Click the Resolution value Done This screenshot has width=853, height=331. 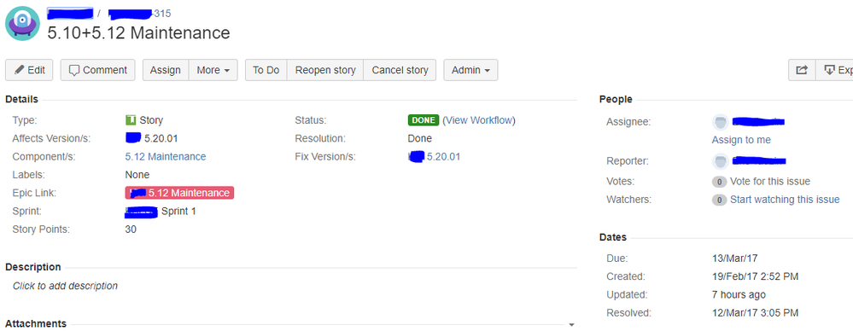click(x=419, y=138)
